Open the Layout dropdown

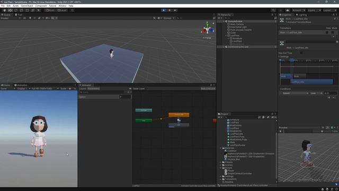[x=329, y=10]
